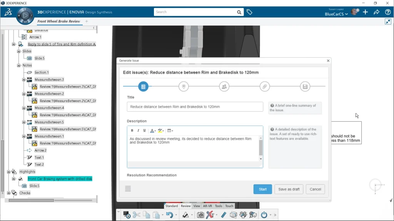The width and height of the screenshot is (394, 221).
Task: Open the text font color picker
Action: [x=153, y=130]
